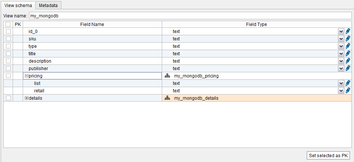The image size is (354, 162).
Task: Expand the details node
Action: pyautogui.click(x=26, y=98)
